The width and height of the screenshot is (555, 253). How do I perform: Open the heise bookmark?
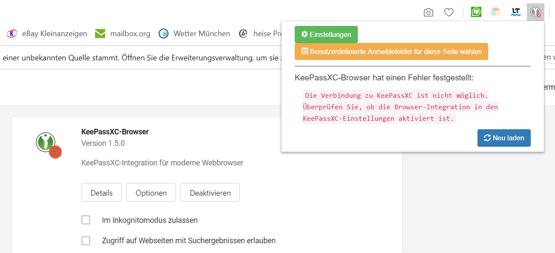click(x=260, y=34)
